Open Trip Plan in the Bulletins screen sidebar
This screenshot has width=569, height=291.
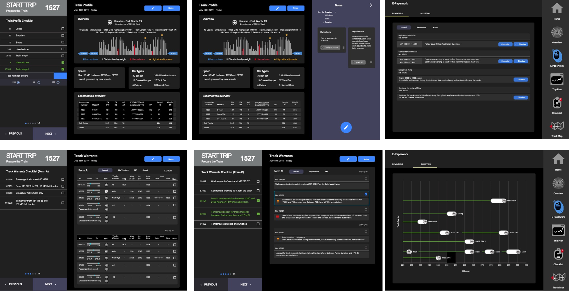pos(558,231)
